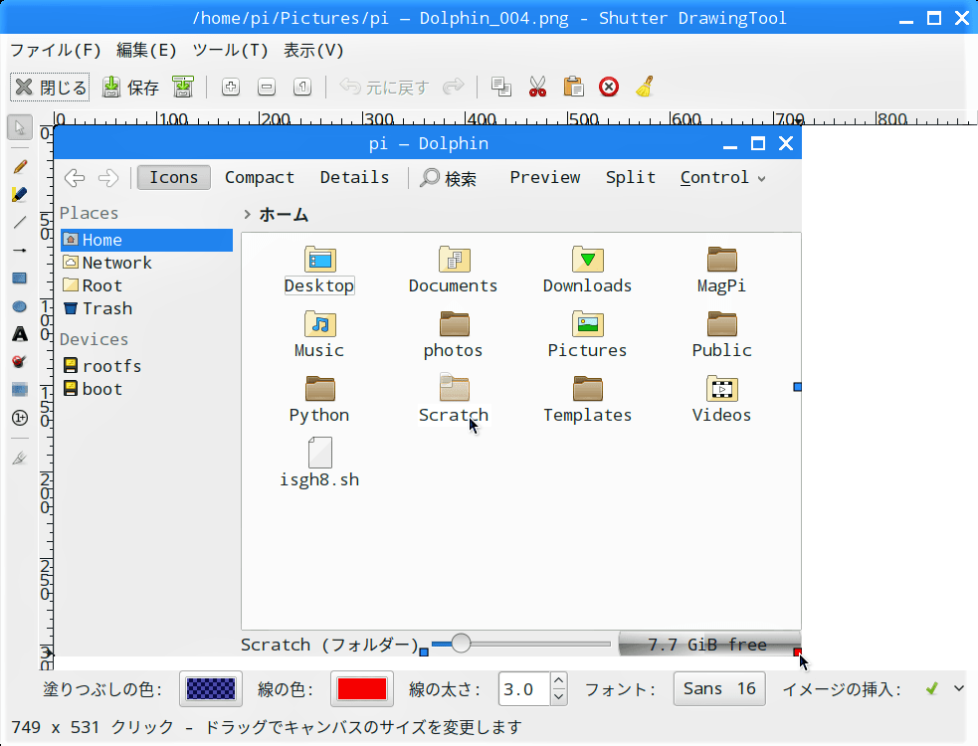This screenshot has height=746, width=978.
Task: Click the Downloads folder in the screenshot
Action: coord(588,270)
